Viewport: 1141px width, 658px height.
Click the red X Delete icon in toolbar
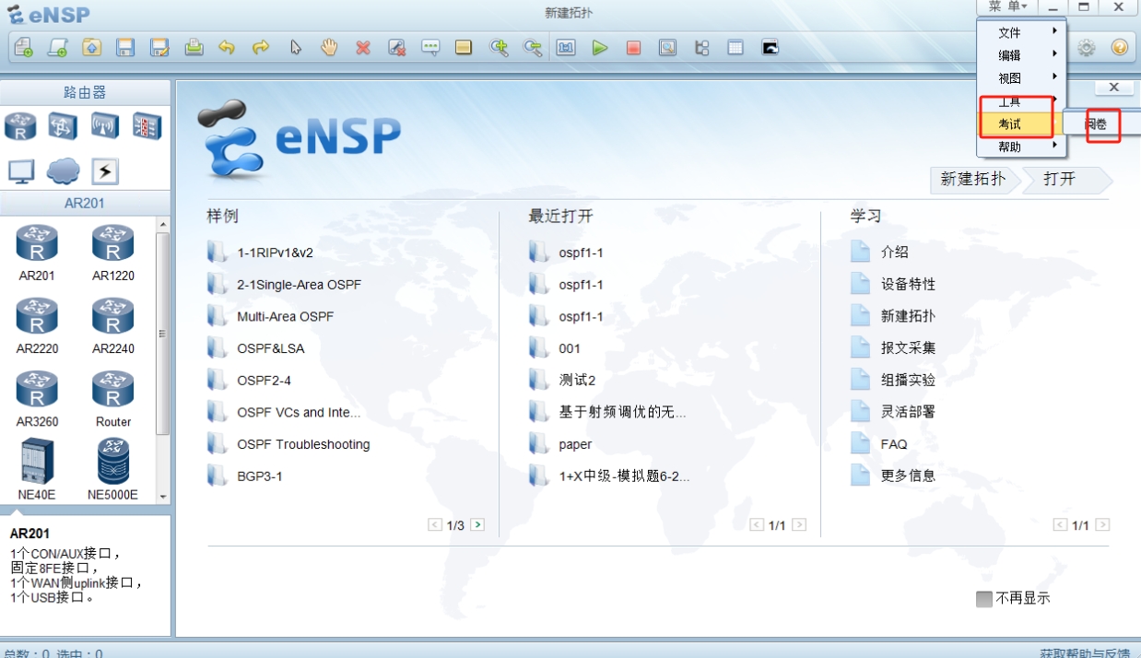[363, 48]
